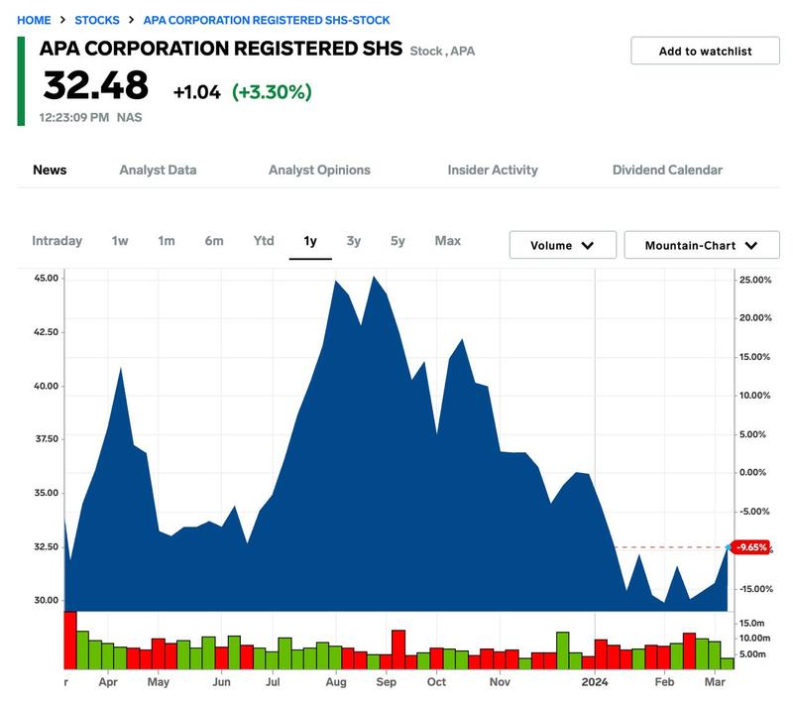
Task: Click the Add to watchlist button
Action: coord(705,51)
